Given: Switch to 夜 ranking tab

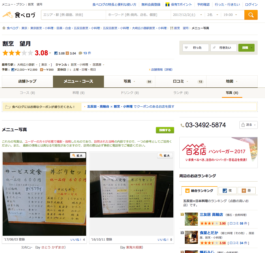Looking at the screenshot, I should click(x=227, y=190).
